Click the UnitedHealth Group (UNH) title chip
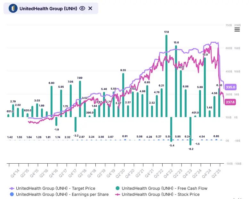 51,8
